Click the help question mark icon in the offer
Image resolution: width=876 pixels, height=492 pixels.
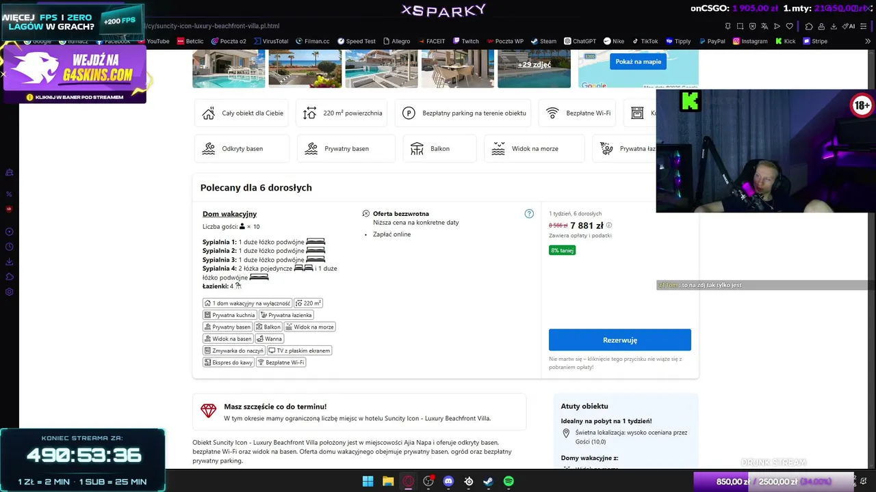529,214
